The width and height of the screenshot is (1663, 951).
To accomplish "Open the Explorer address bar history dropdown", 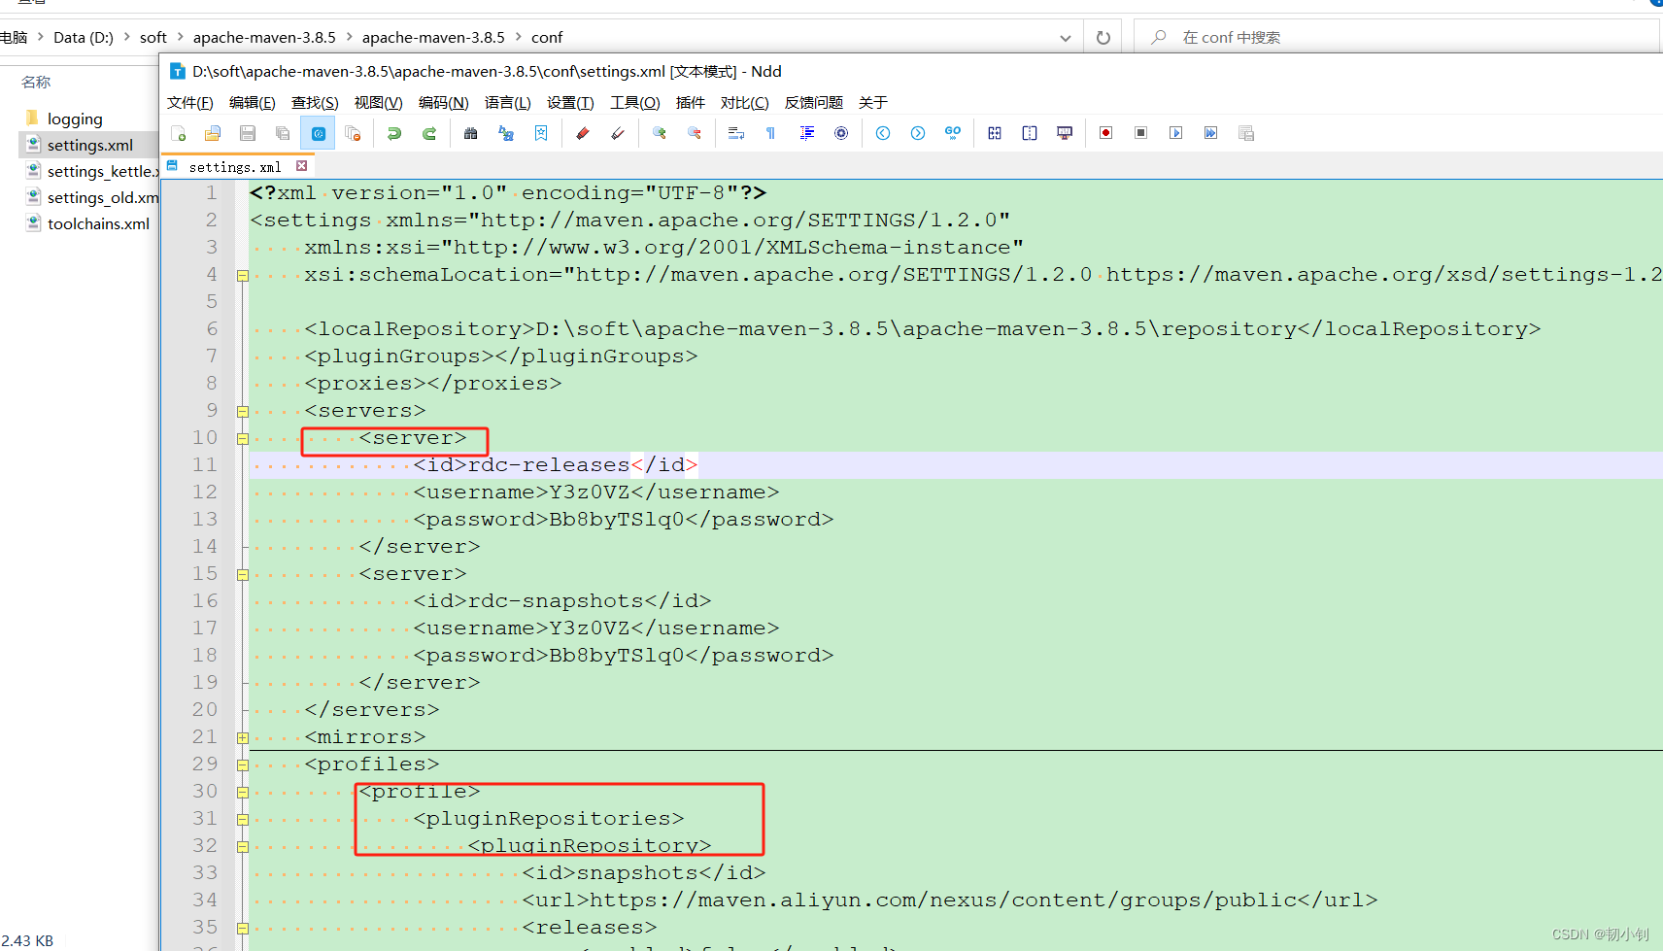I will point(1066,38).
